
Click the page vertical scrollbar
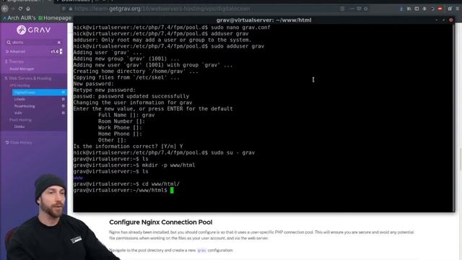click(460, 159)
